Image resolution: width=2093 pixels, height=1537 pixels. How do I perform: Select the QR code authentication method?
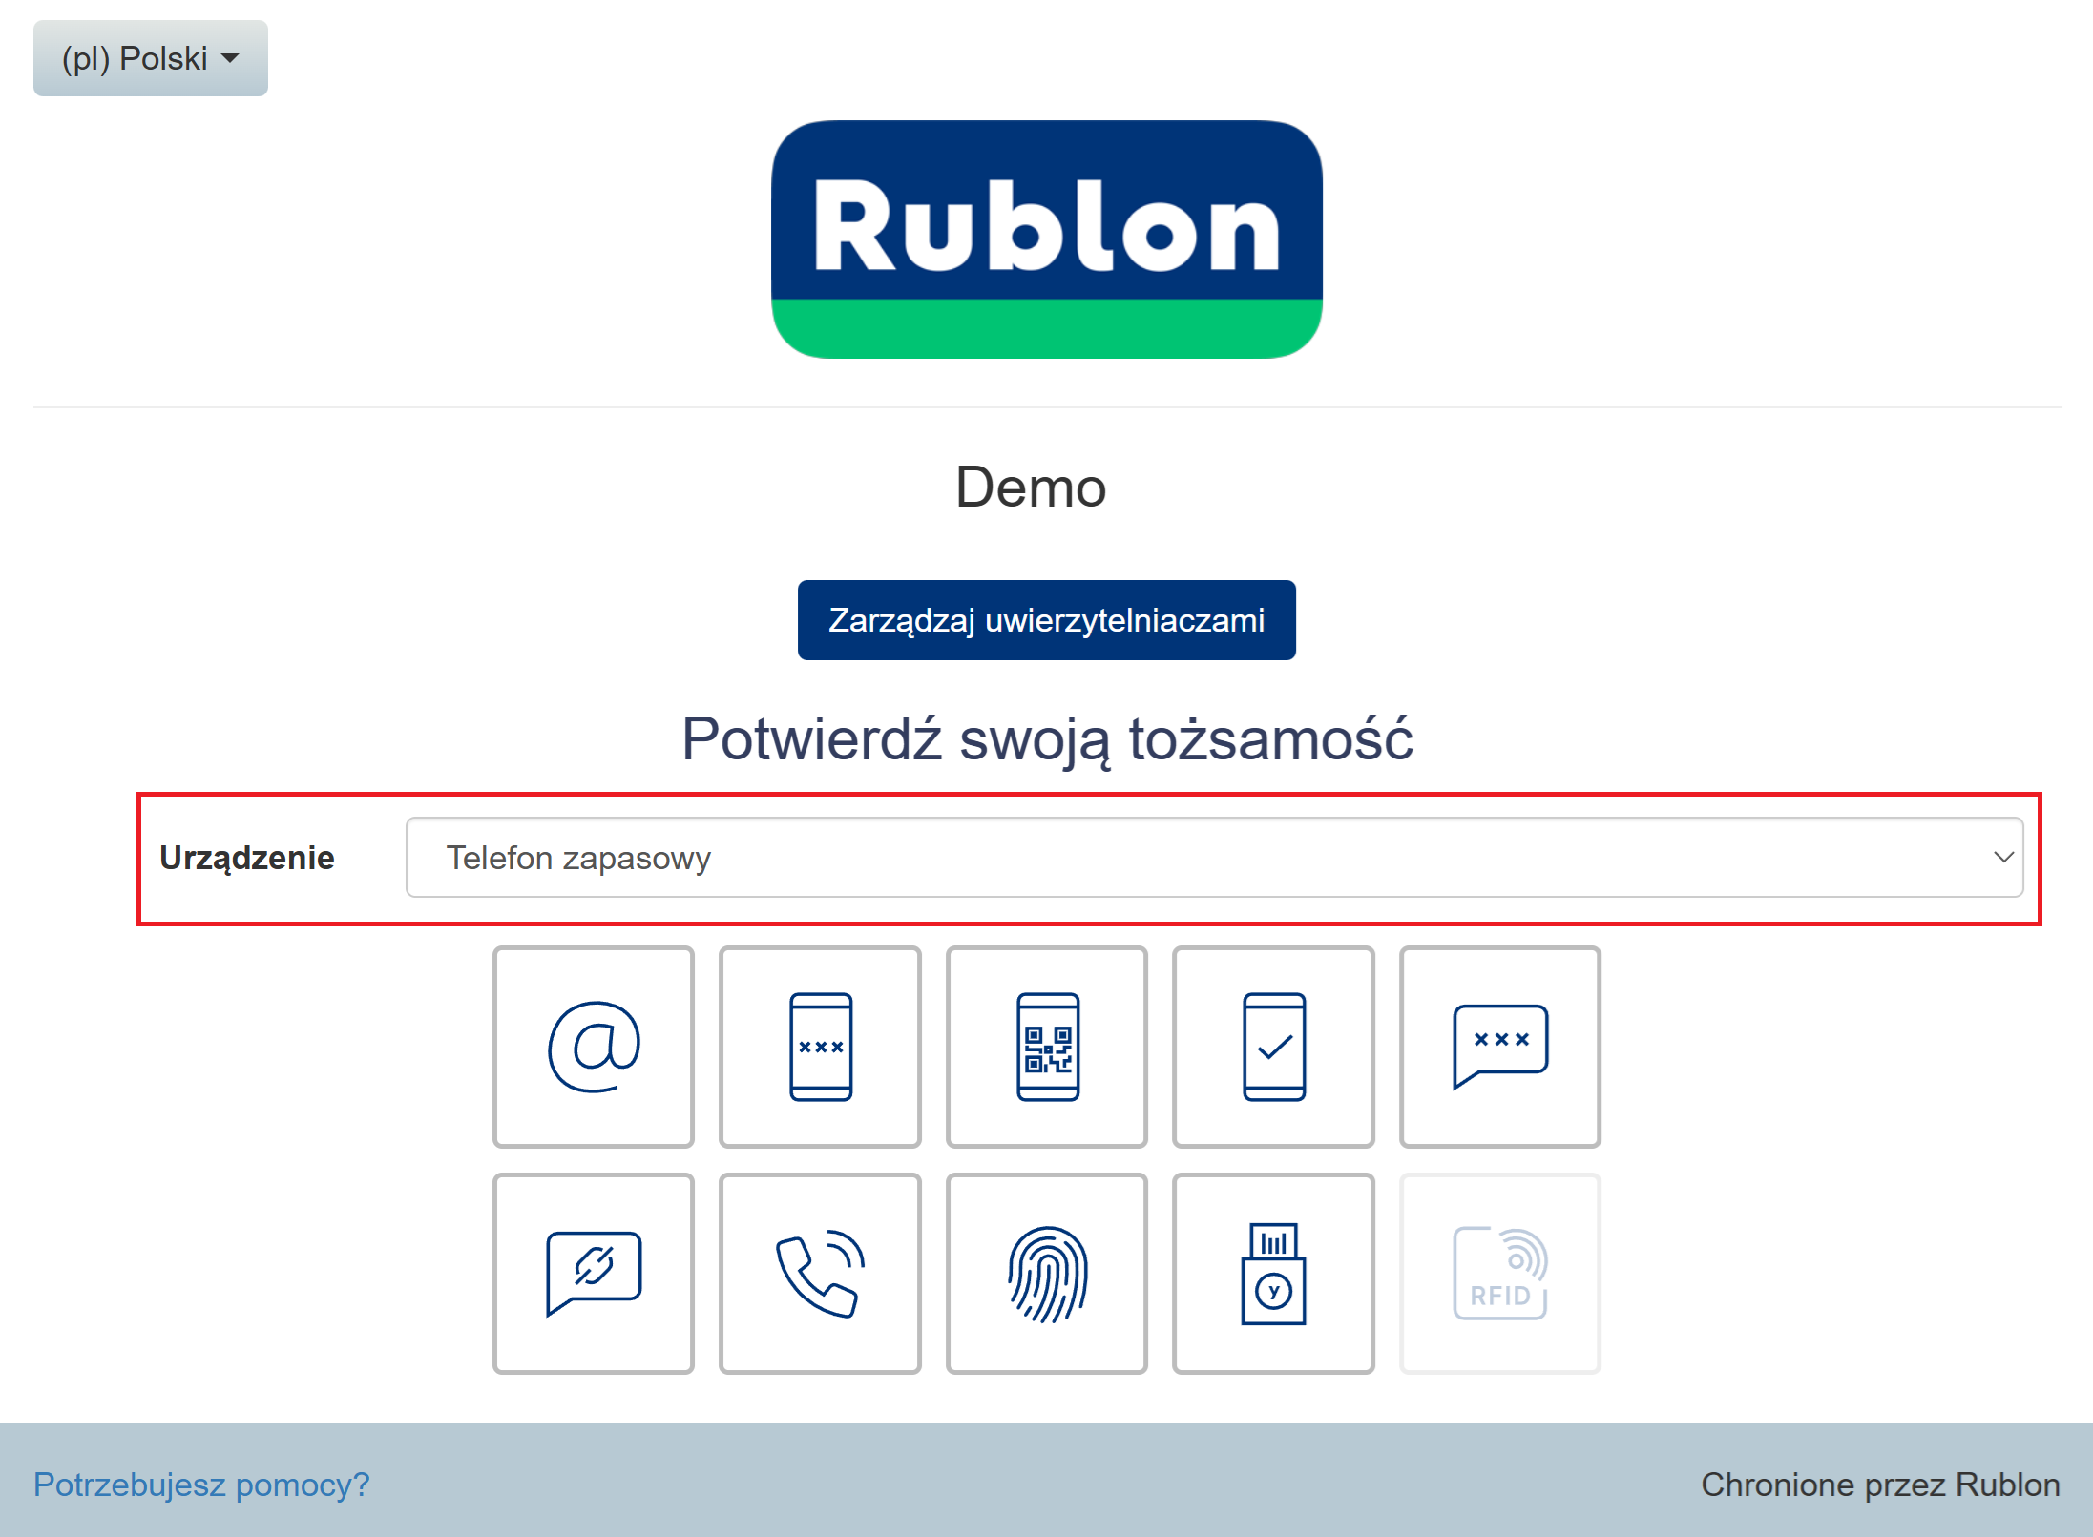click(x=1047, y=1047)
